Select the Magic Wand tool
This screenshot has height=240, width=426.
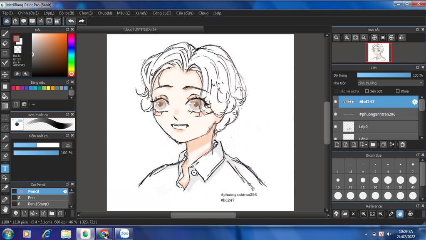[5, 137]
